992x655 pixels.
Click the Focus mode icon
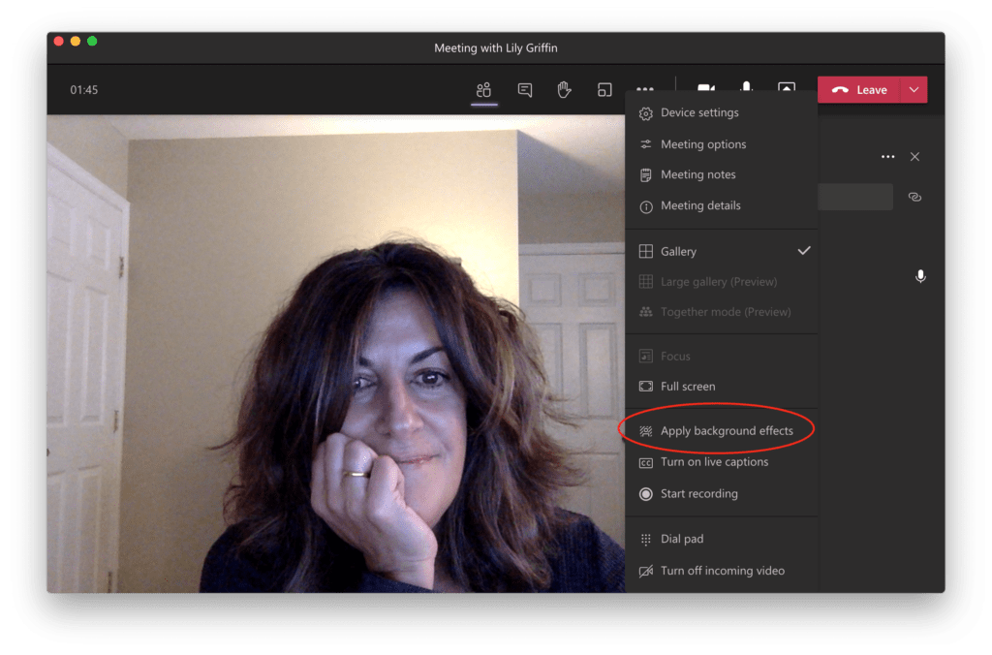tap(646, 357)
